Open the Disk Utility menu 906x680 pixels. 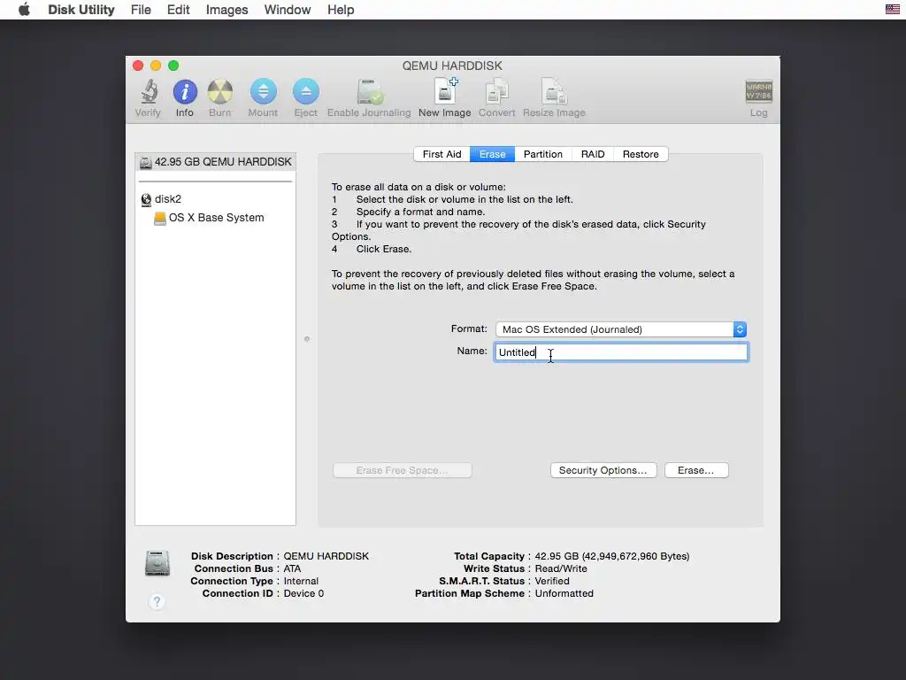(81, 10)
